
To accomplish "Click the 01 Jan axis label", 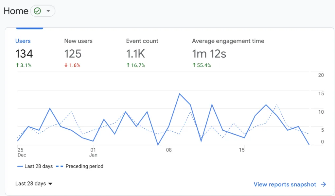I will tap(93, 152).
